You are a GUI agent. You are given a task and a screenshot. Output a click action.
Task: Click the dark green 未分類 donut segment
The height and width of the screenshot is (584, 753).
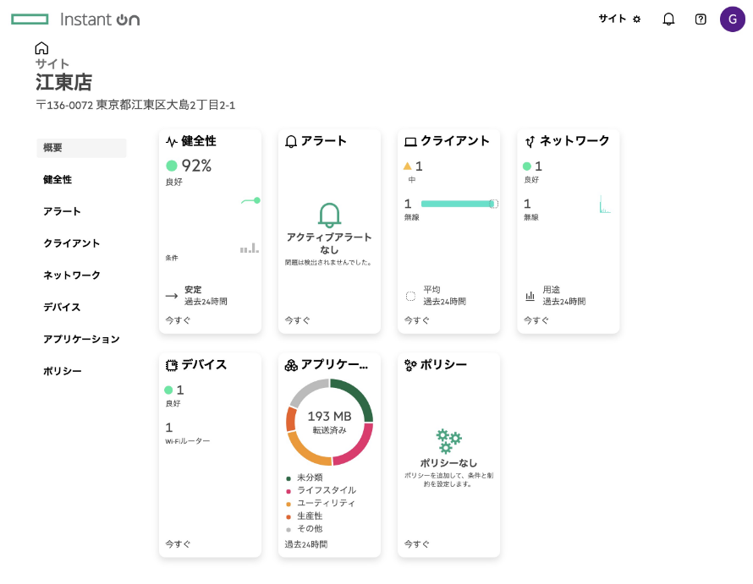point(358,395)
